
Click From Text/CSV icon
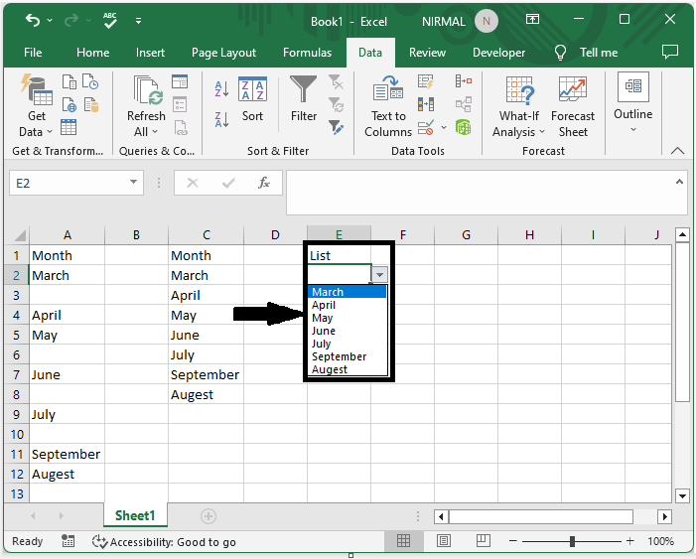point(69,81)
